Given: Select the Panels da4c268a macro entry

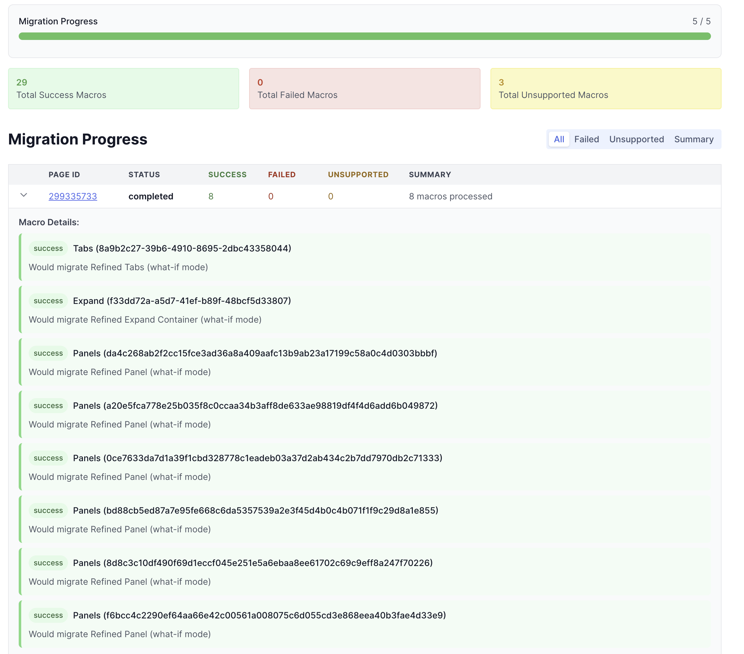Looking at the screenshot, I should (255, 353).
